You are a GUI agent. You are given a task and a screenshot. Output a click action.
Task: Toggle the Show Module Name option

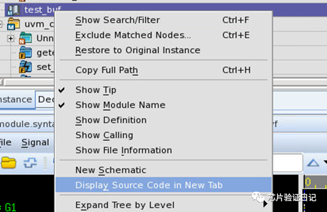point(120,105)
